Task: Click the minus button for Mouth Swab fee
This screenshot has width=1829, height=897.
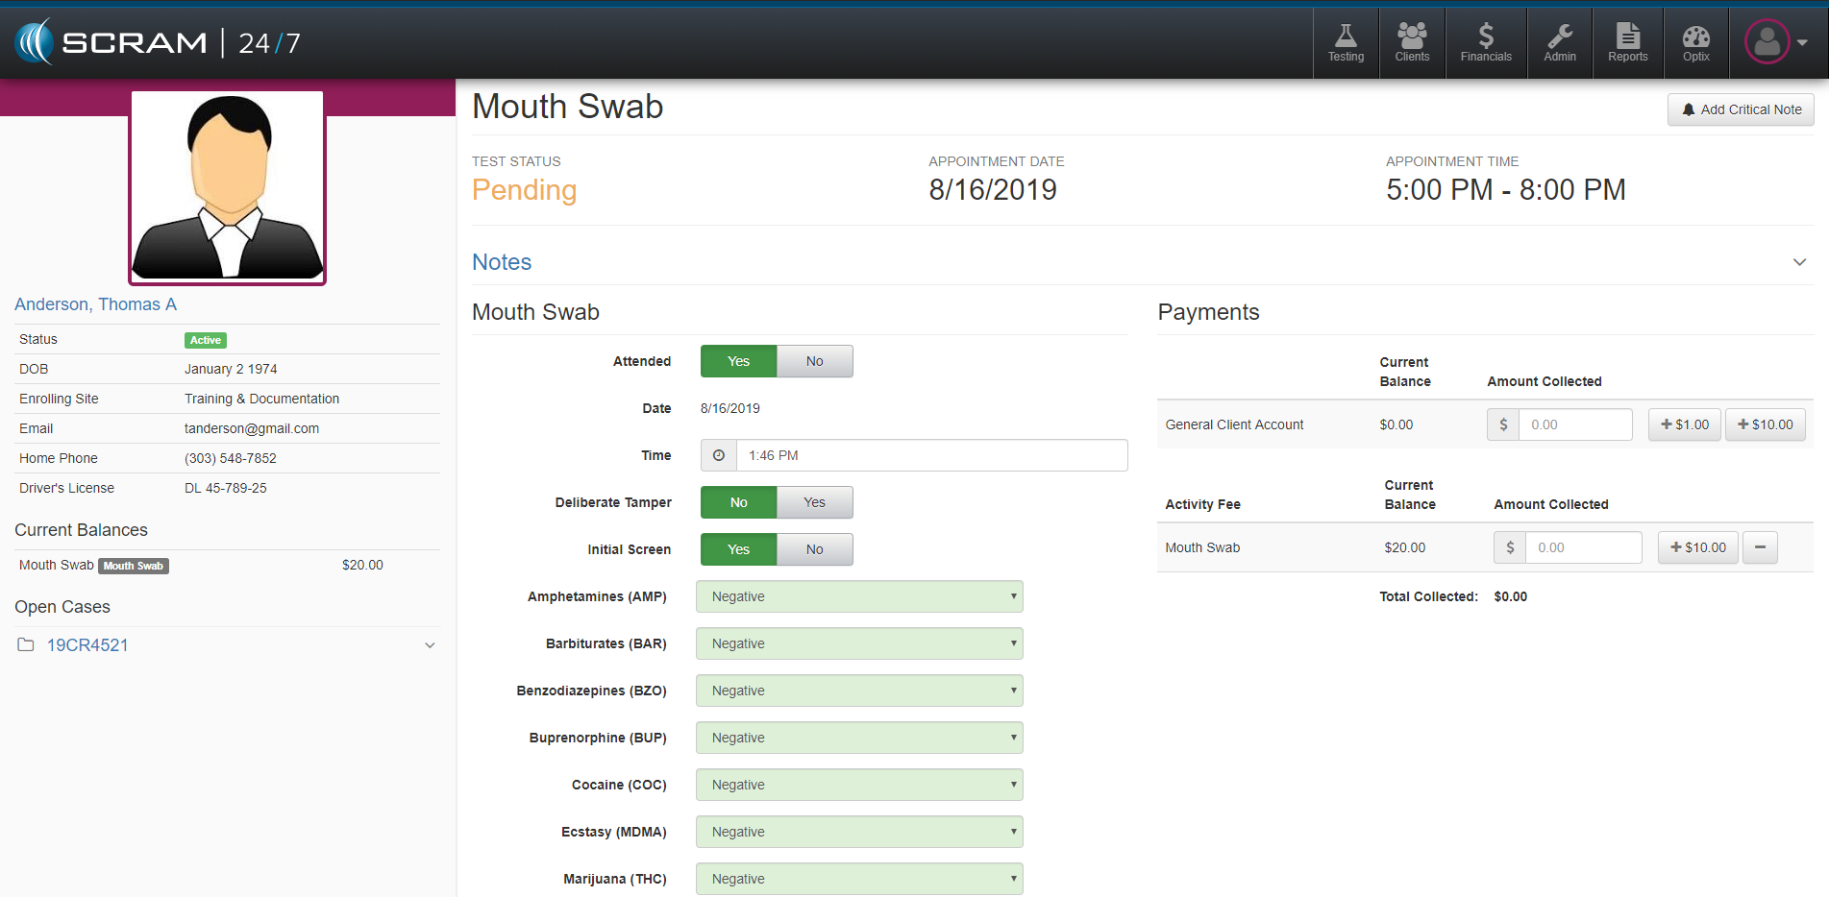Action: tap(1760, 547)
